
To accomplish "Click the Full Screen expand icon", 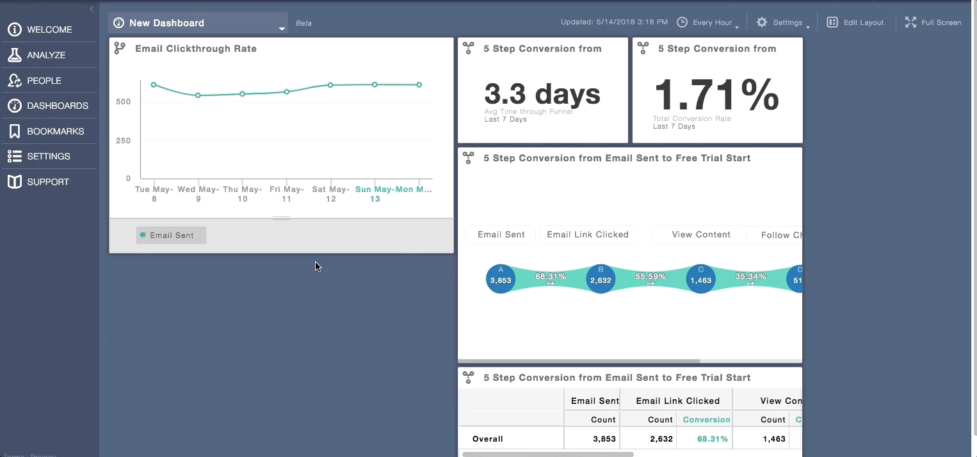I will click(x=910, y=22).
